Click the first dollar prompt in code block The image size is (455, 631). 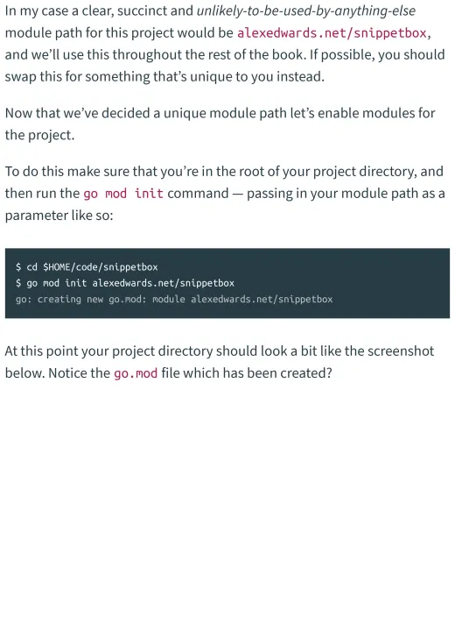click(18, 267)
